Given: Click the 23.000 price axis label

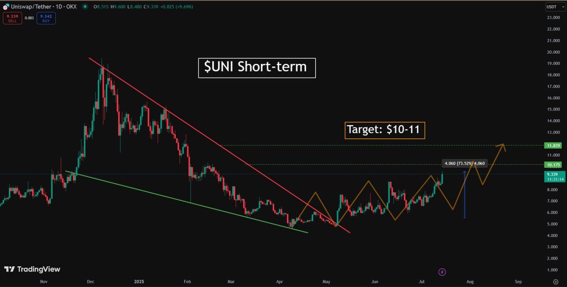Looking at the screenshot, I should (x=553, y=17).
